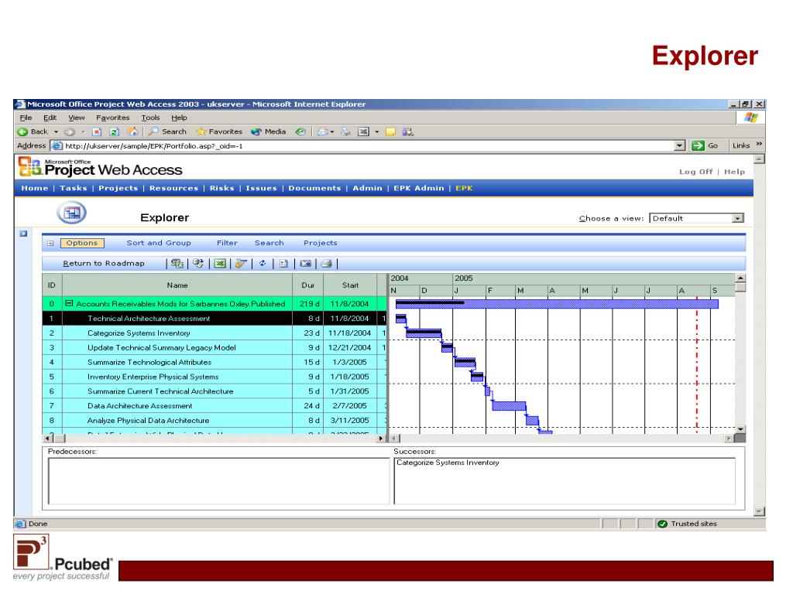Open the browser Search magnifier button

pos(167,131)
